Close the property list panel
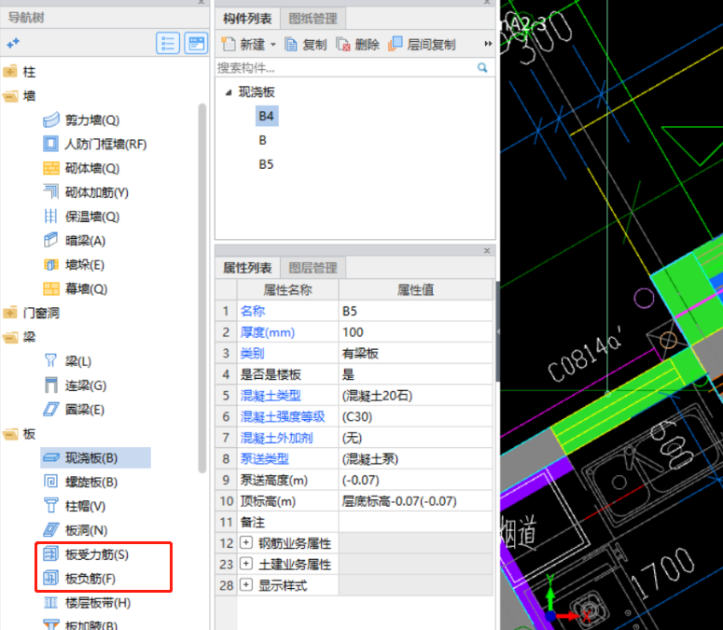This screenshot has width=723, height=630. click(x=487, y=250)
